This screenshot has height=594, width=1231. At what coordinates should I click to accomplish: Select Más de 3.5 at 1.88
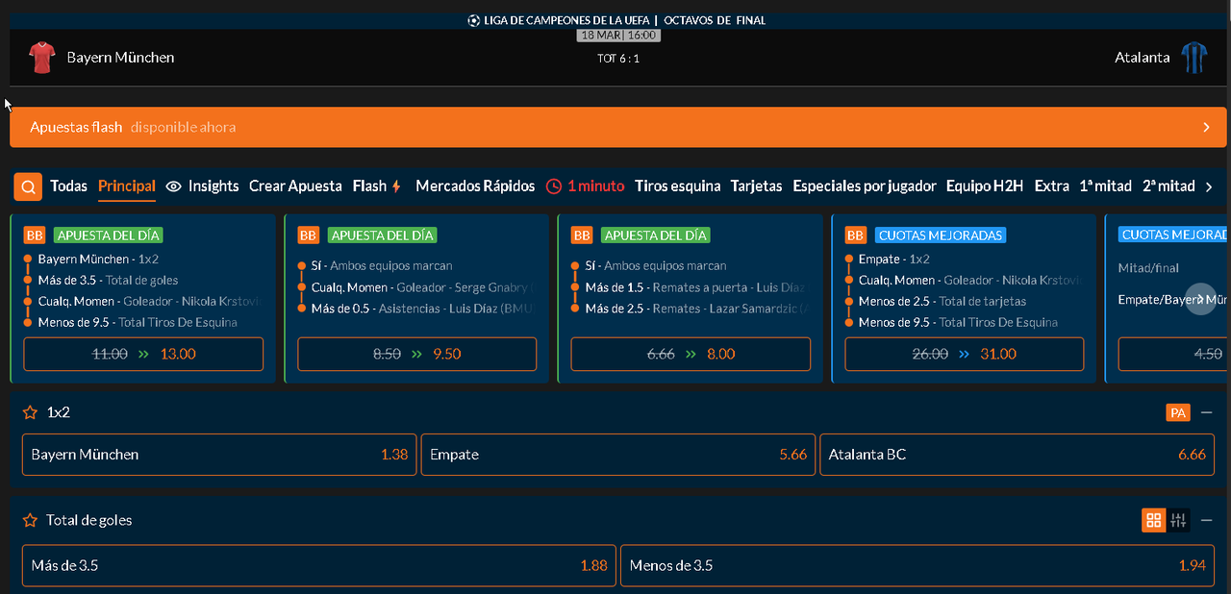tap(319, 566)
